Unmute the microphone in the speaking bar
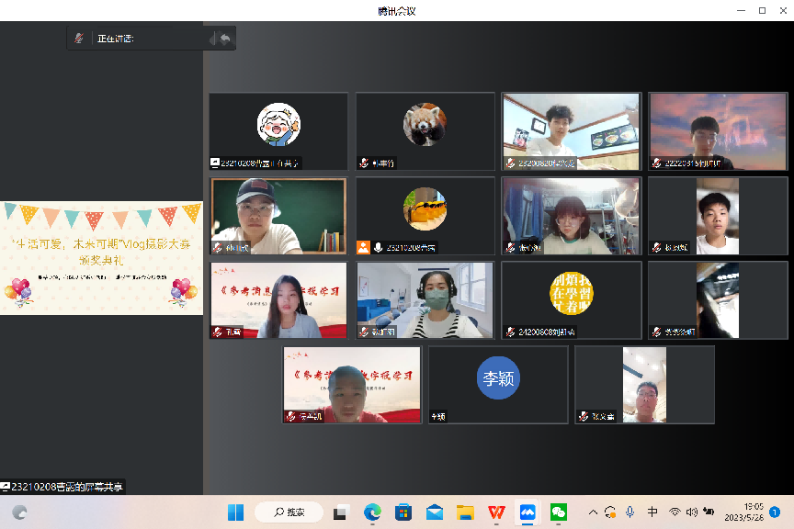 79,39
